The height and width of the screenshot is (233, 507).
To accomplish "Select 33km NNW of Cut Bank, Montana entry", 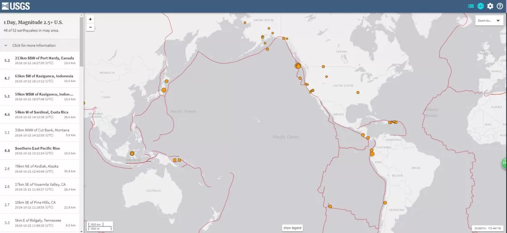I will tap(39, 132).
